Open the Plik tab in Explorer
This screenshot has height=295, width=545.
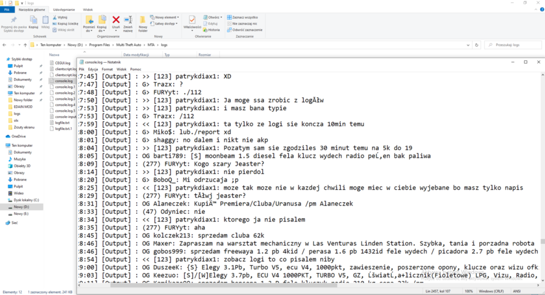point(7,10)
